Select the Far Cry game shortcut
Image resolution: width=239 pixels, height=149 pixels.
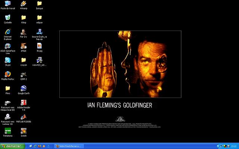pos(24,32)
